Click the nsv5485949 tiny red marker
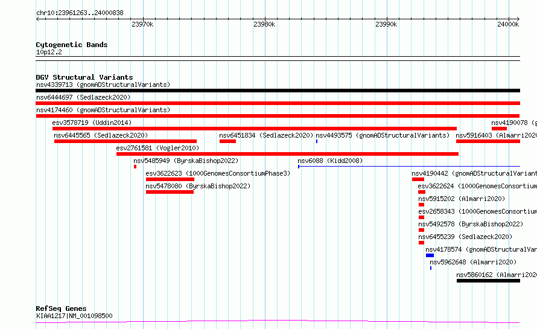This screenshot has height=329, width=537. pyautogui.click(x=135, y=167)
